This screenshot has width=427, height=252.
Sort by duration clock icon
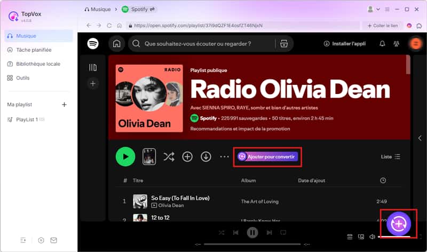coord(383,180)
